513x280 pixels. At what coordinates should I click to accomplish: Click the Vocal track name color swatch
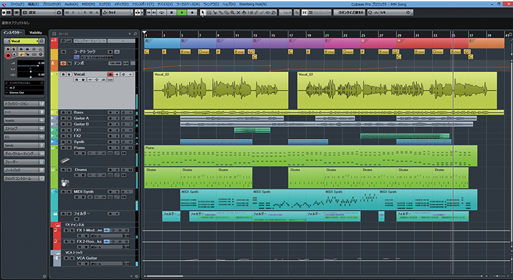24,41
